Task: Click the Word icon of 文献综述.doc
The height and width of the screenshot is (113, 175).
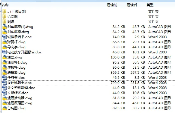Action: (x=5, y=93)
